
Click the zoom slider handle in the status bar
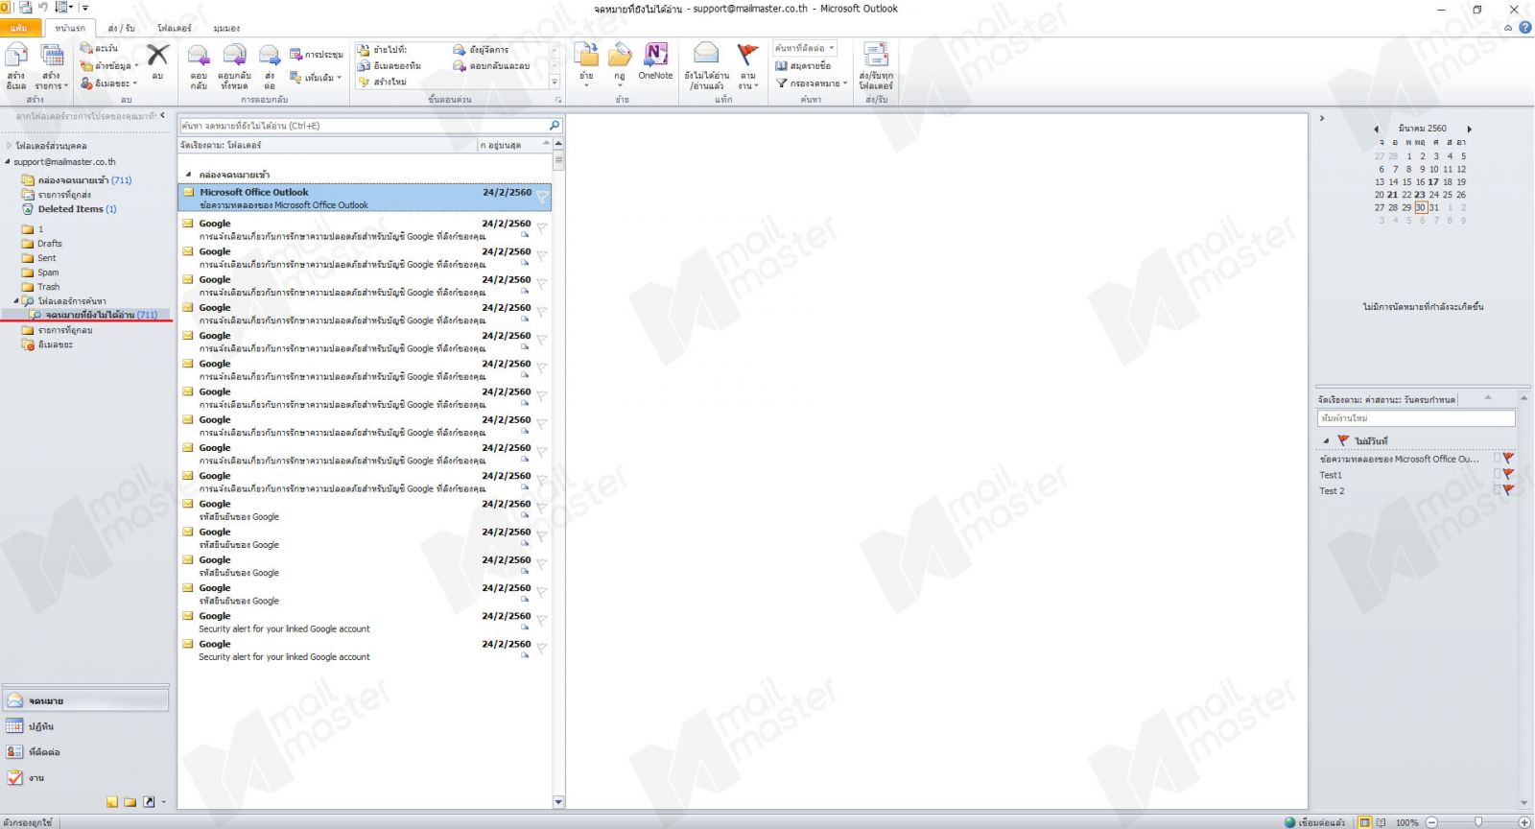1478,822
